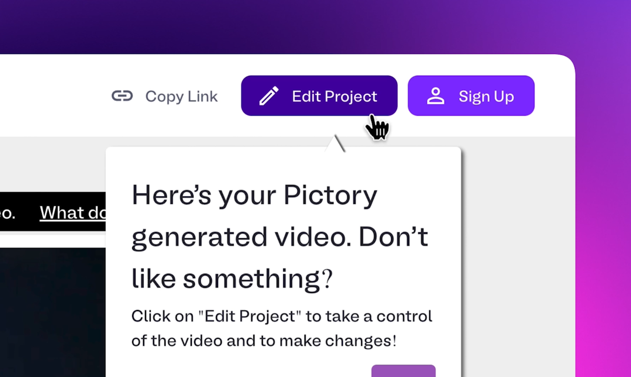
Task: Click the 'Click on "Edit Project"' instruction line
Action: [x=282, y=316]
